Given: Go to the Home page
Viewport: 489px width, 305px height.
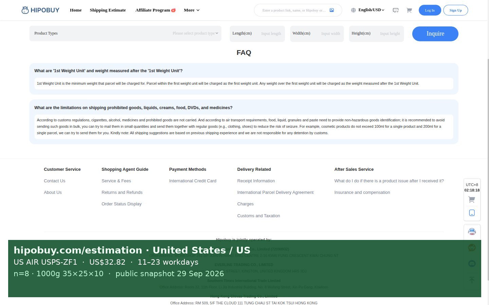Looking at the screenshot, I should click(x=76, y=10).
